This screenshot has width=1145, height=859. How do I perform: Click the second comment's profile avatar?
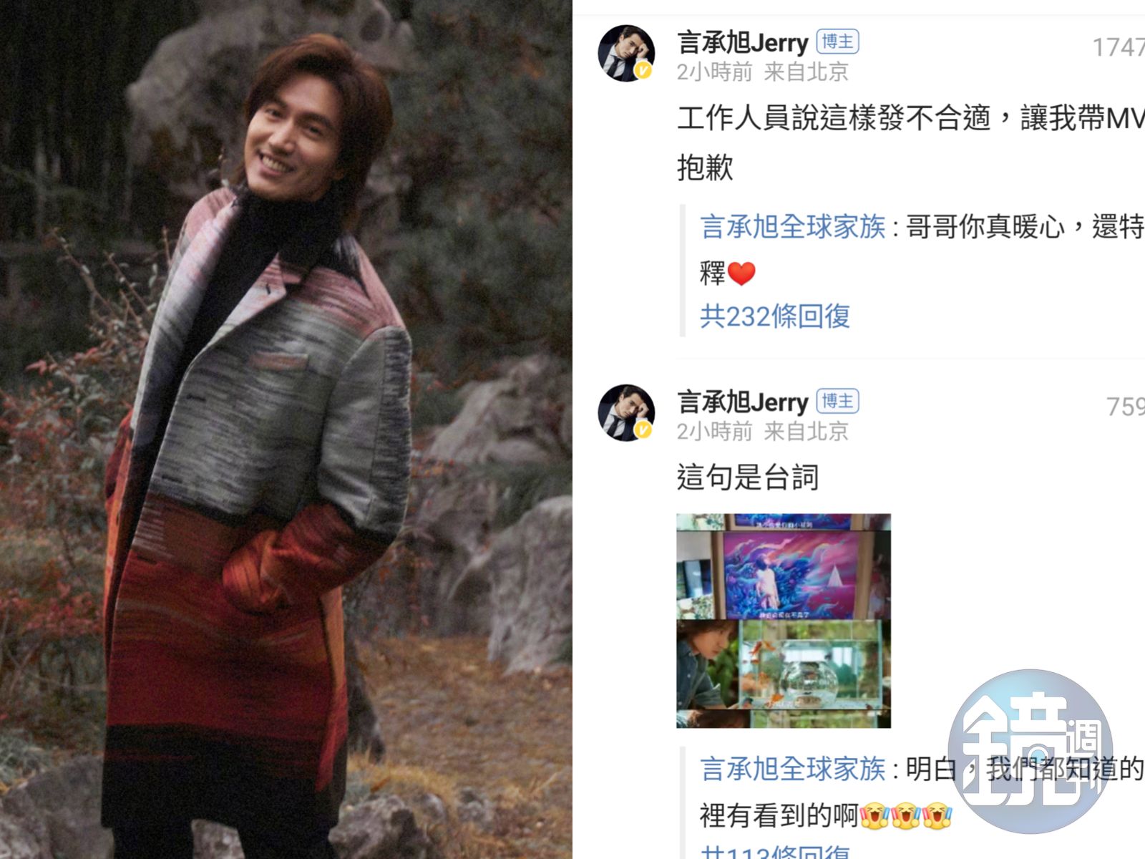626,413
